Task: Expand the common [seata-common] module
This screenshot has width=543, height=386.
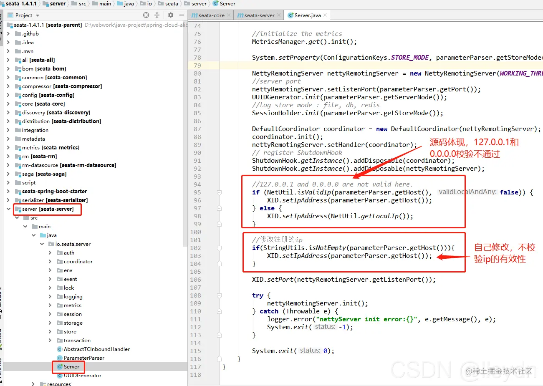Action: pos(8,78)
